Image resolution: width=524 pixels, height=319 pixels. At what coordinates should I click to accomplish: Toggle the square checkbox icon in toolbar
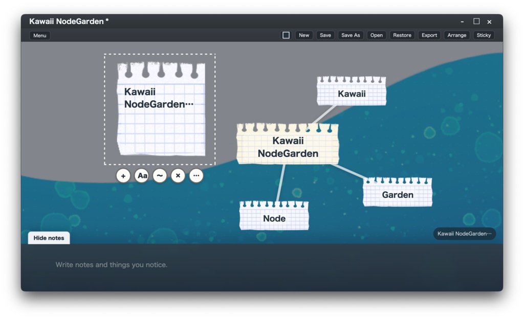pos(286,35)
